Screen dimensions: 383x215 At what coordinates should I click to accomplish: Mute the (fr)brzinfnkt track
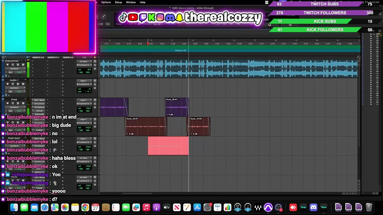click(x=23, y=65)
